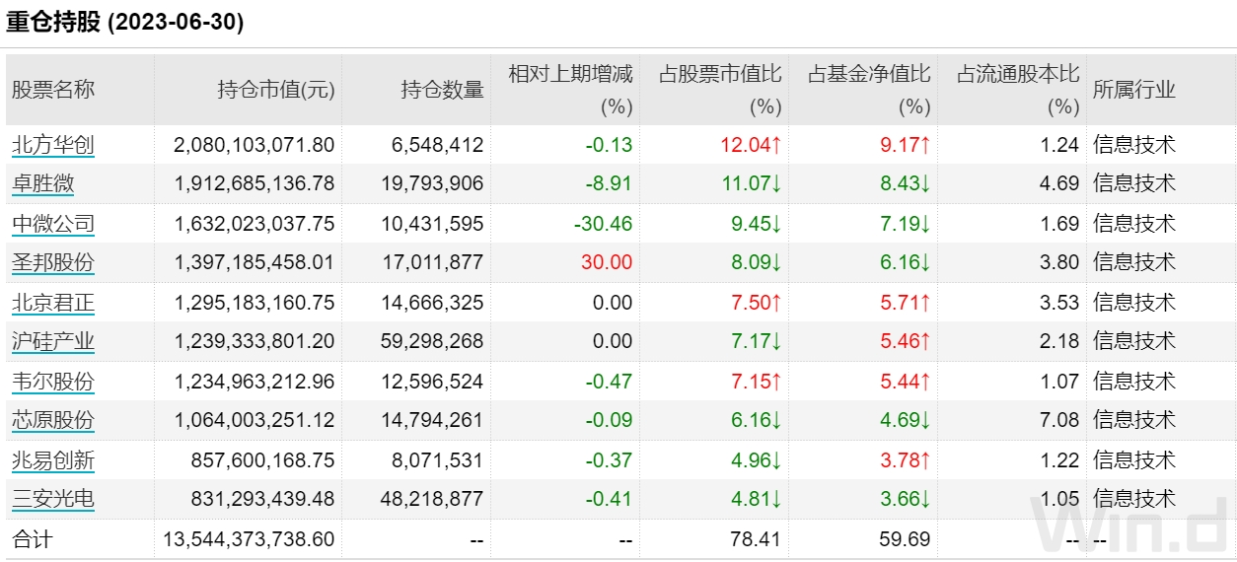Select the 重仓持股 (2023-06-30) title
The width and height of the screenshot is (1237, 562).
[125, 23]
